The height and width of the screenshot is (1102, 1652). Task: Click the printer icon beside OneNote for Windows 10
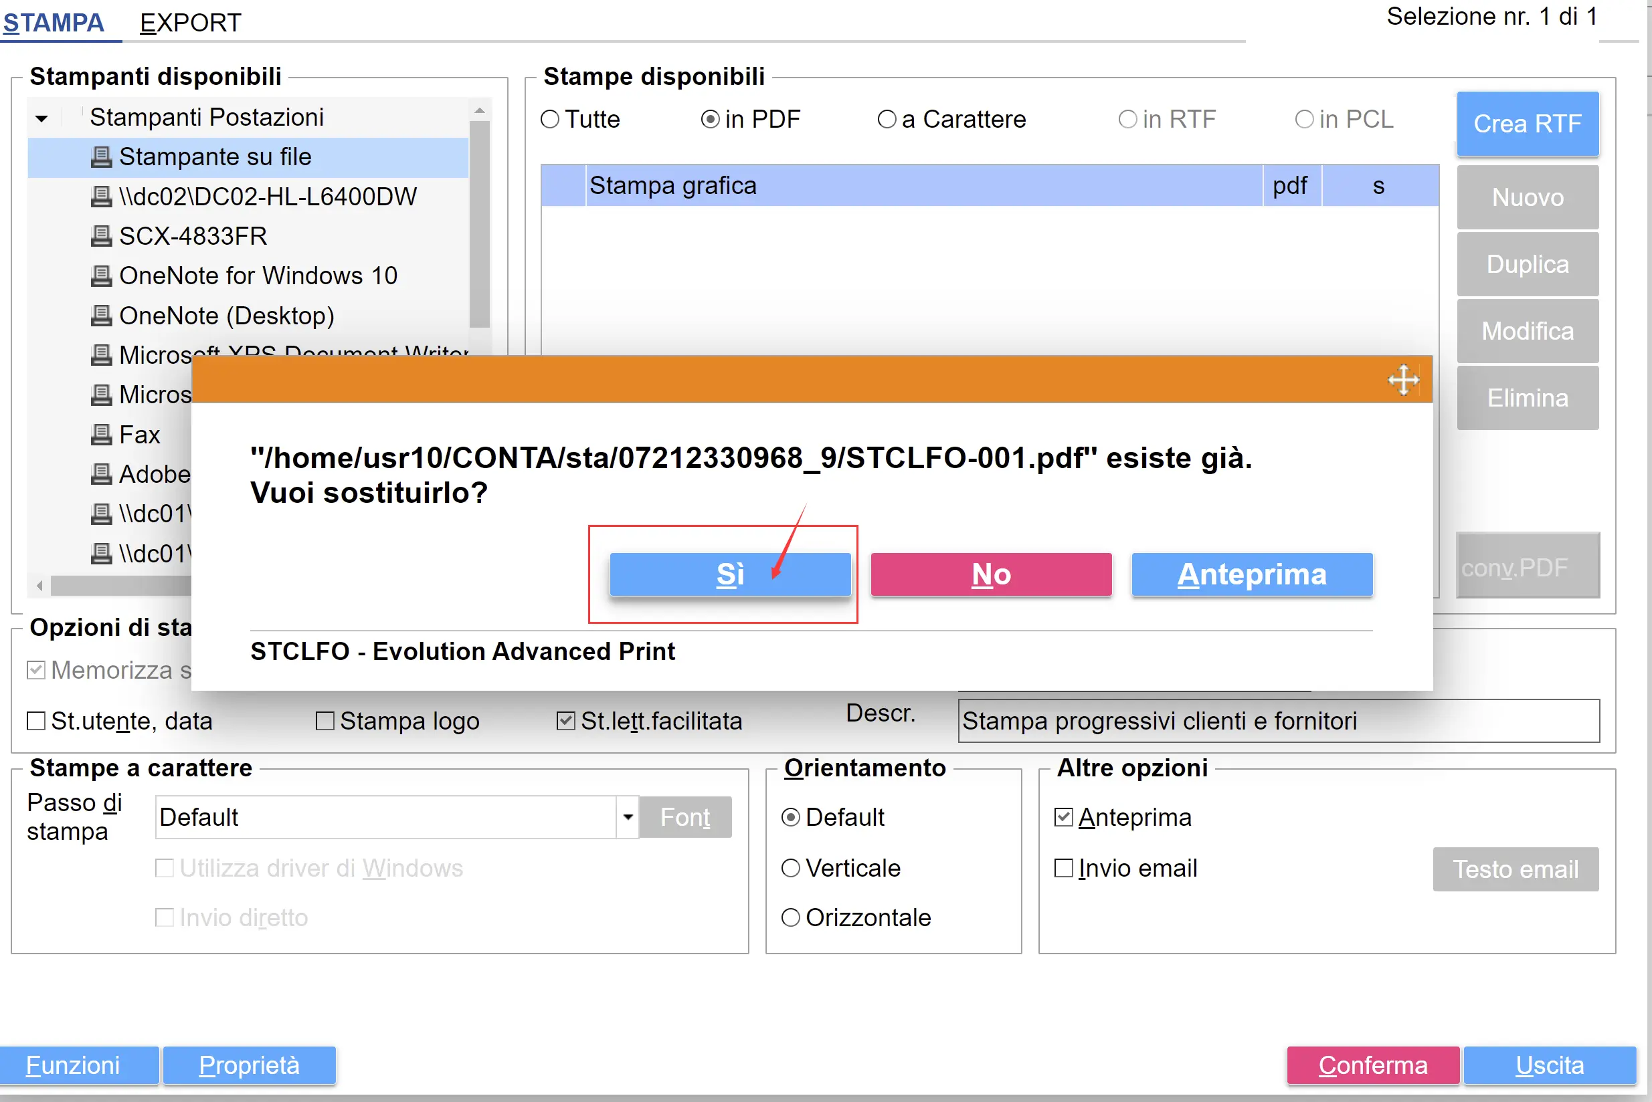click(x=101, y=275)
